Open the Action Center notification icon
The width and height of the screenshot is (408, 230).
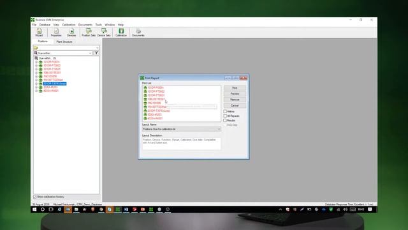pyautogui.click(x=370, y=210)
